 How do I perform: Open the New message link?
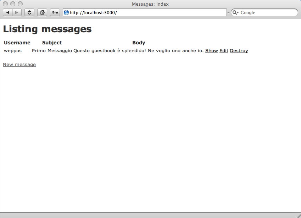19,64
